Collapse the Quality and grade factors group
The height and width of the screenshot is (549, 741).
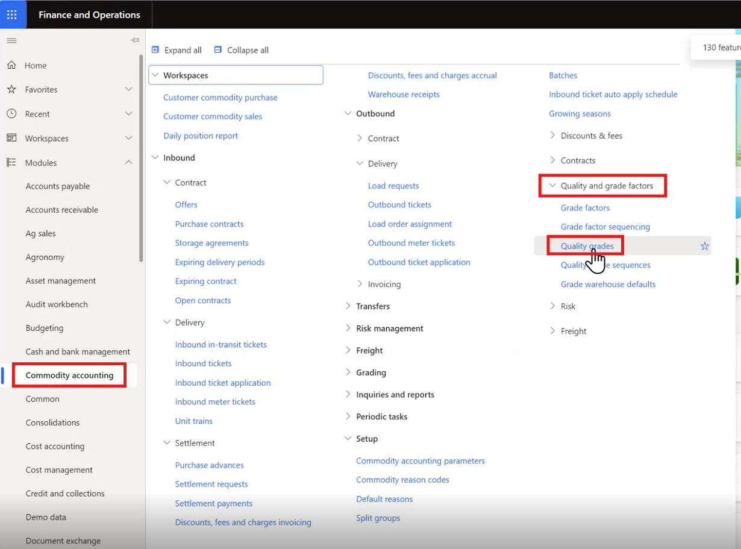(x=552, y=186)
